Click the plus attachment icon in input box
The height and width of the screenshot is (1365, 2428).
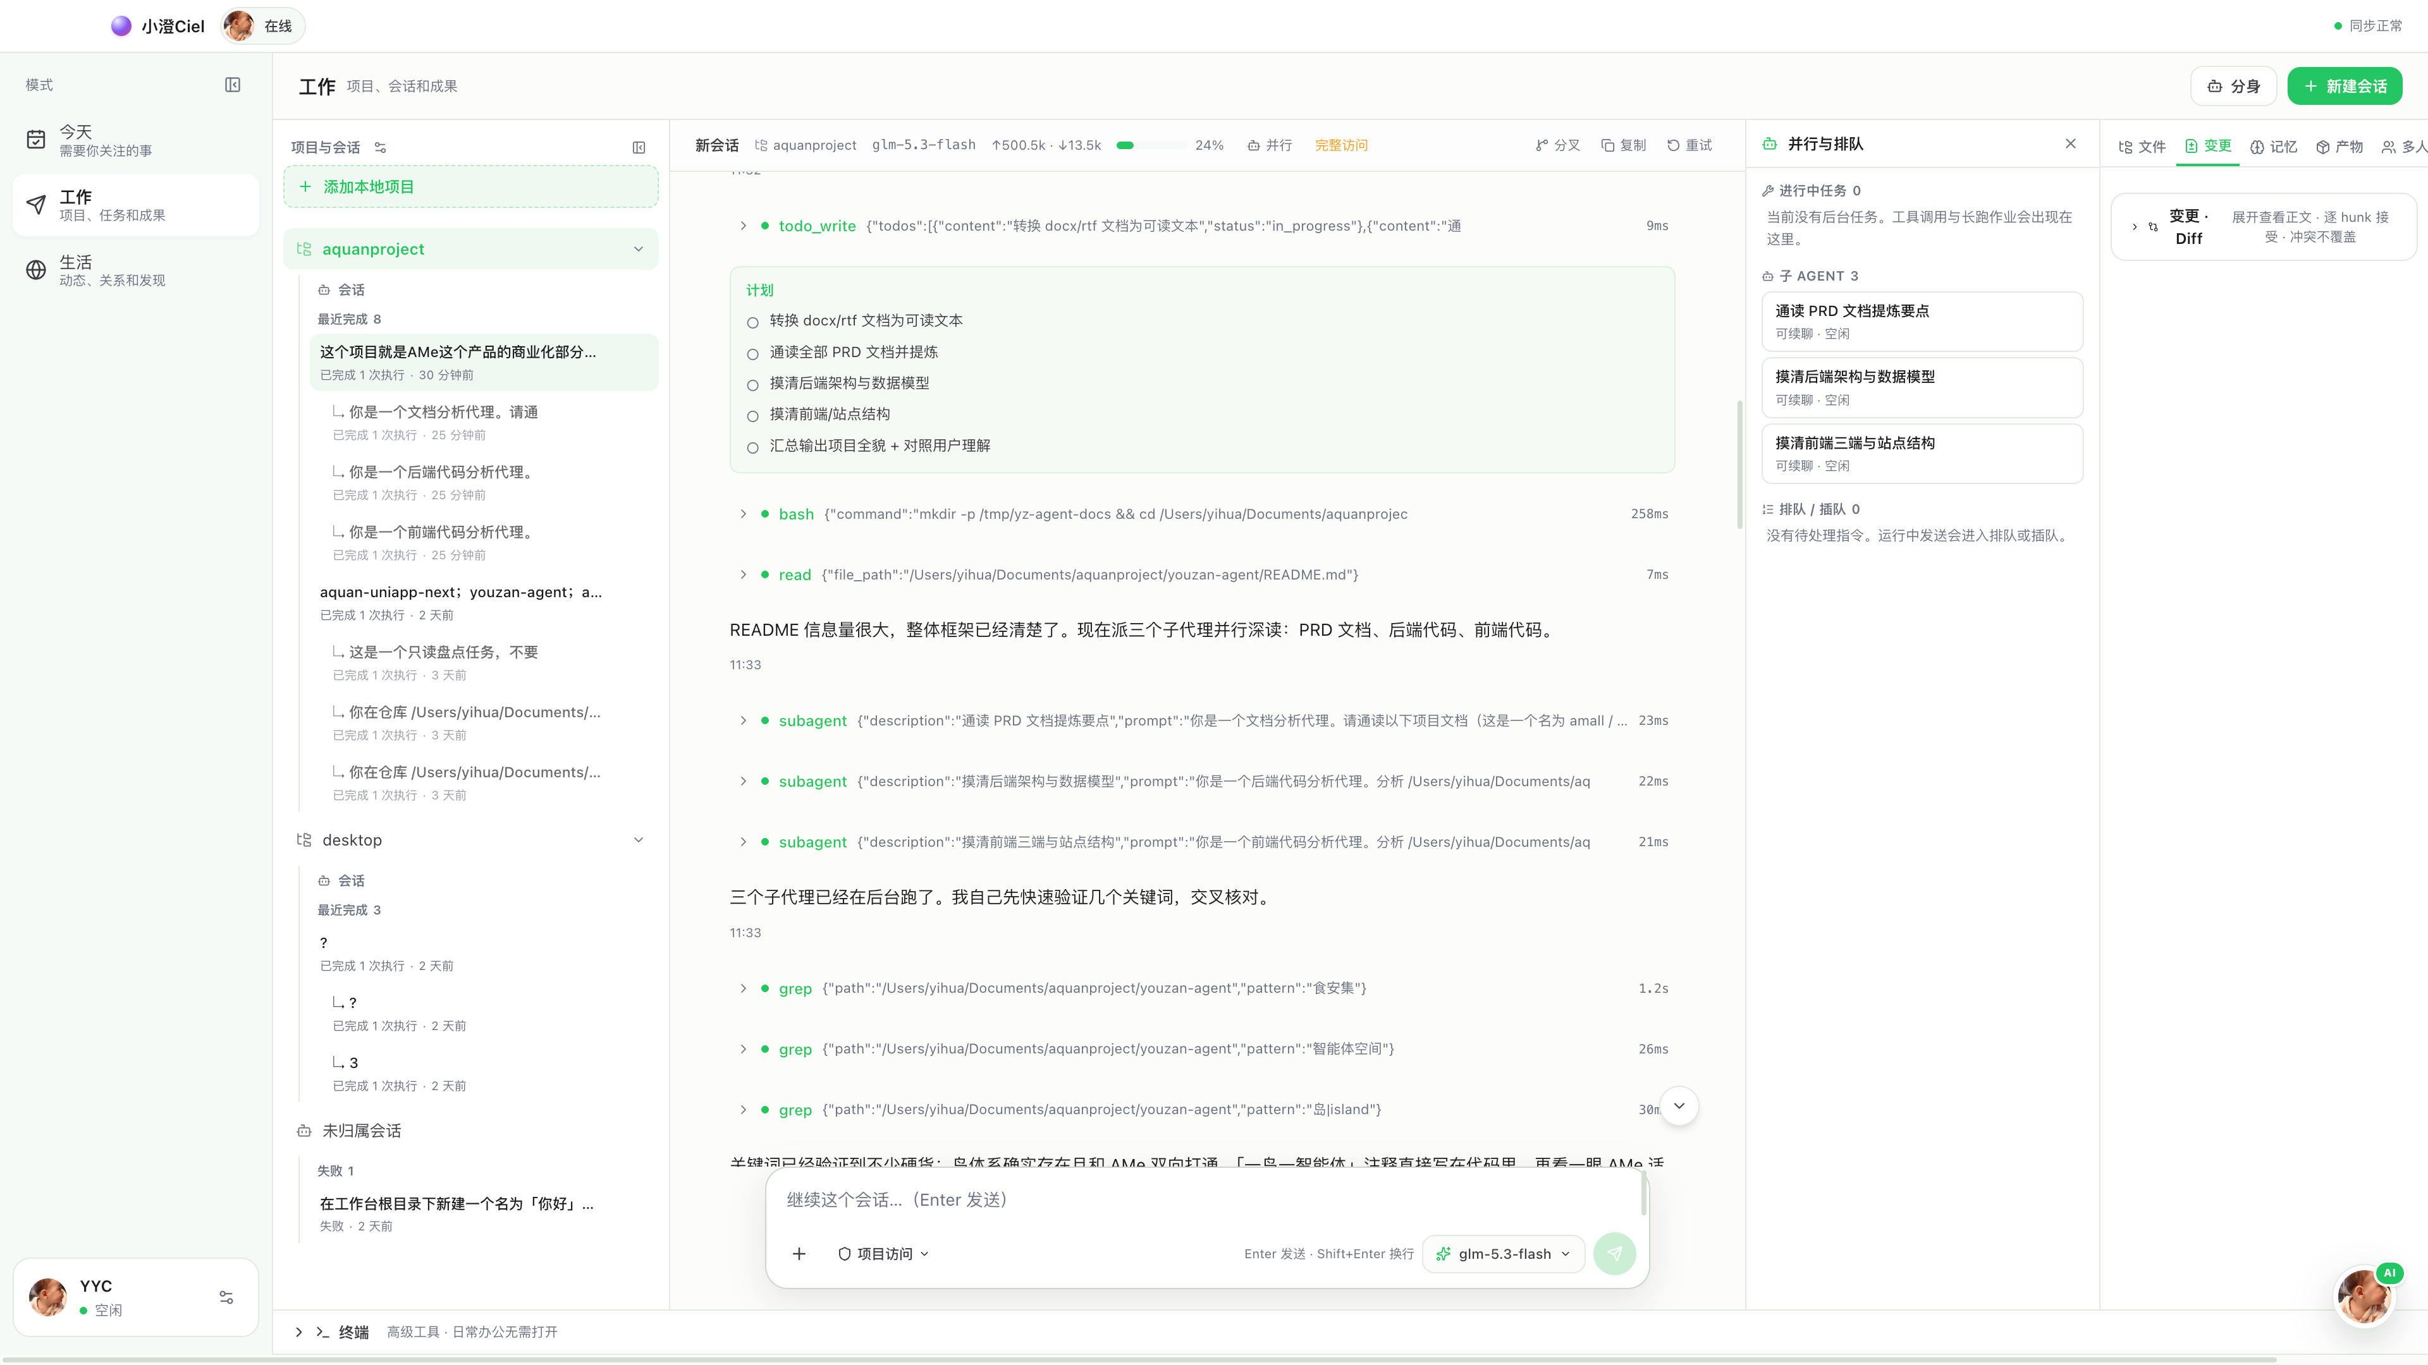pyautogui.click(x=799, y=1254)
